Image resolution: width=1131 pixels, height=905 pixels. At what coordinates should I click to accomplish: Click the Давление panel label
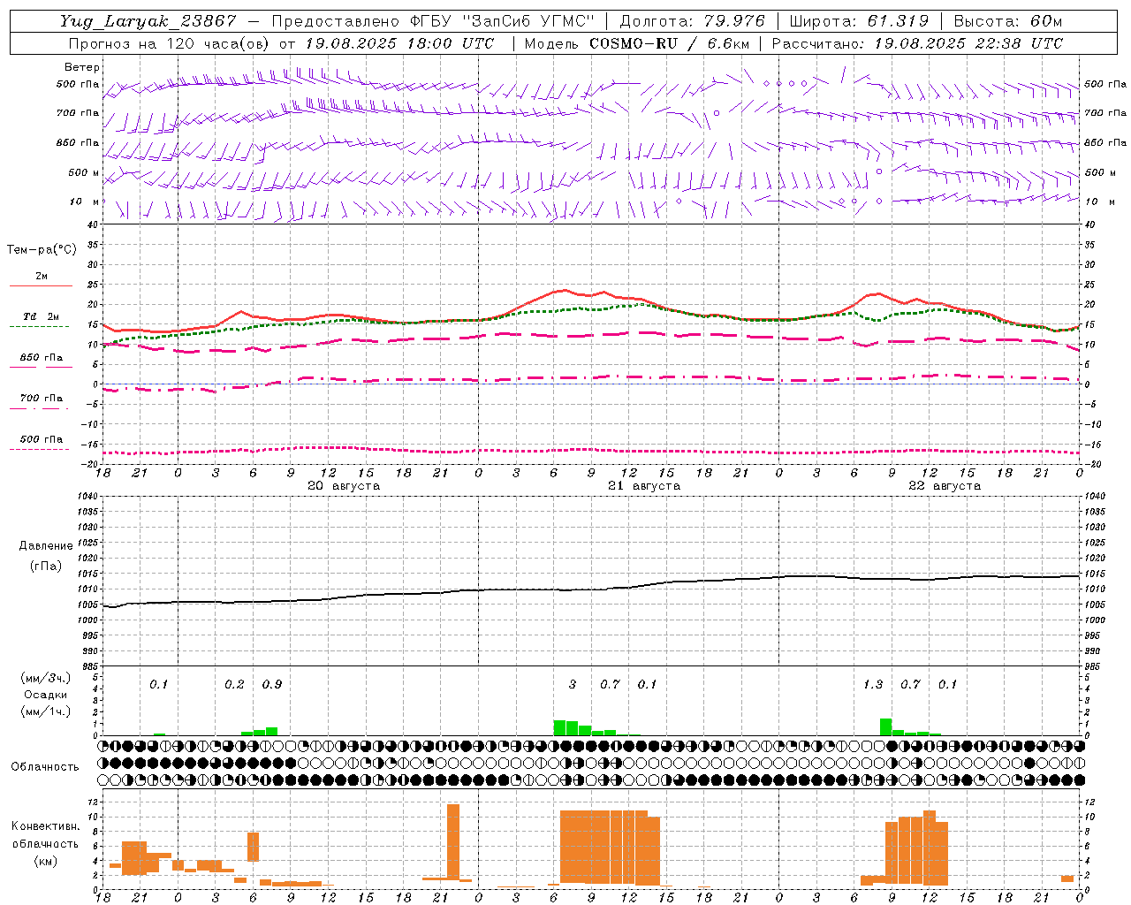coord(46,546)
